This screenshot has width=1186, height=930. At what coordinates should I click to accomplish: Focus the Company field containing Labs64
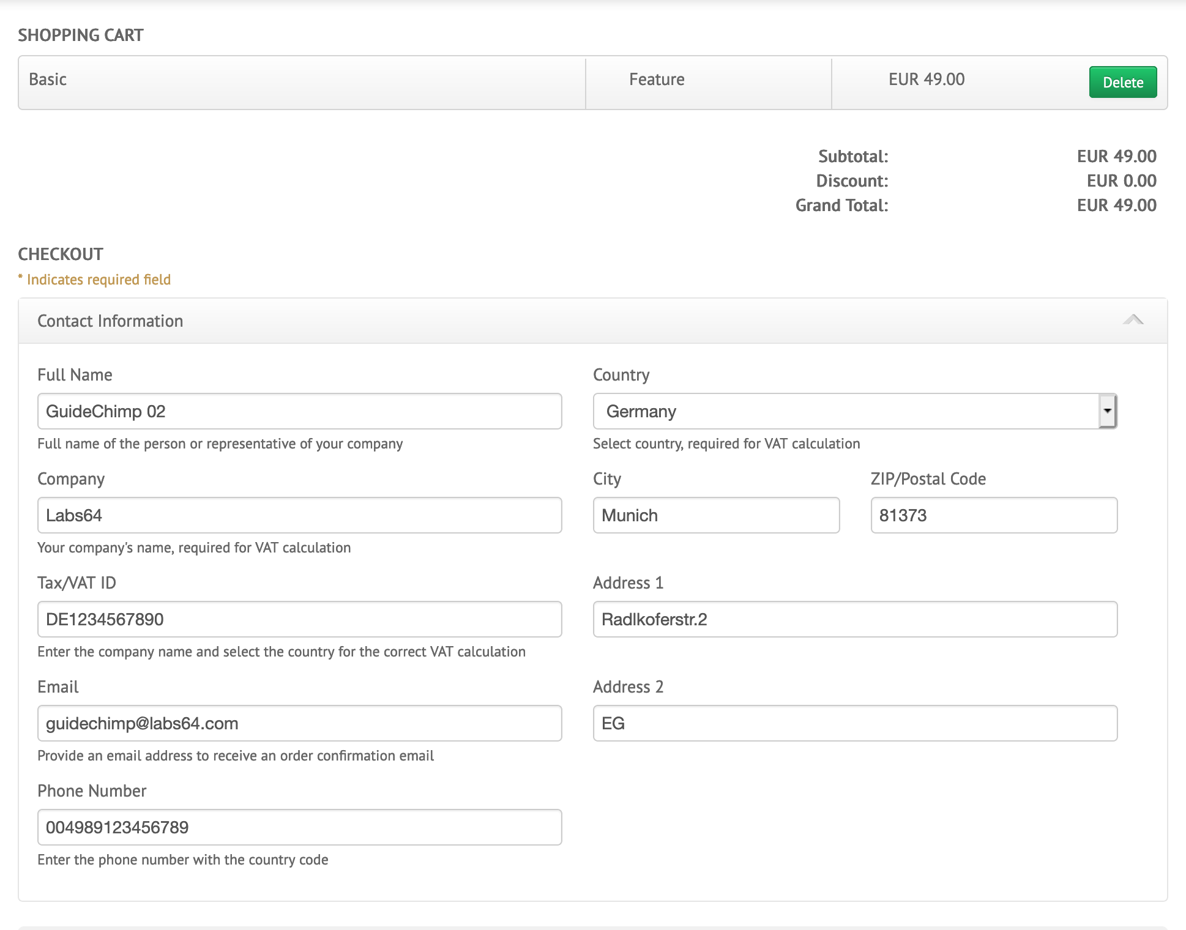pyautogui.click(x=299, y=515)
